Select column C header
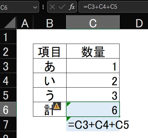148x138 pixels. [x=93, y=22]
